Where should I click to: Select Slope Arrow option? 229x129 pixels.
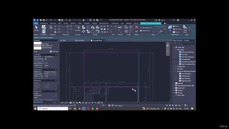[145, 30]
